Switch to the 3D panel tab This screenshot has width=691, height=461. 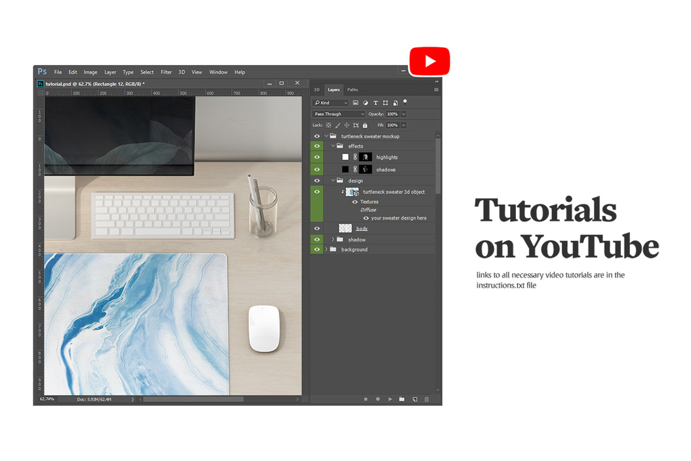317,90
